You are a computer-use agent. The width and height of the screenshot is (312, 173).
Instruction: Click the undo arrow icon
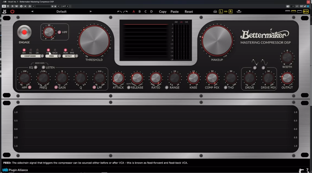pyautogui.click(x=119, y=12)
